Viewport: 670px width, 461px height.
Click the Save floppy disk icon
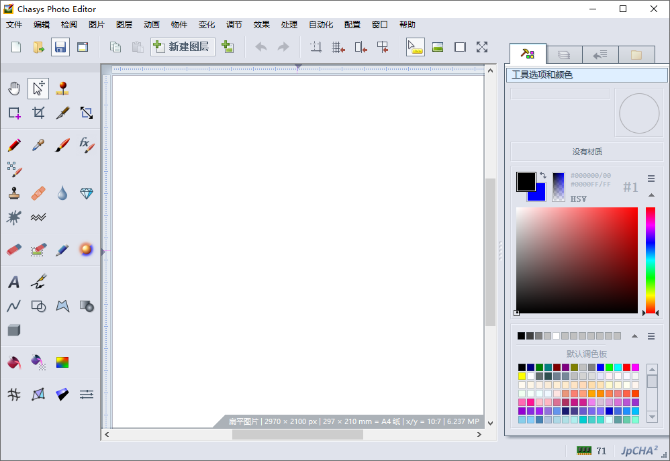[60, 47]
